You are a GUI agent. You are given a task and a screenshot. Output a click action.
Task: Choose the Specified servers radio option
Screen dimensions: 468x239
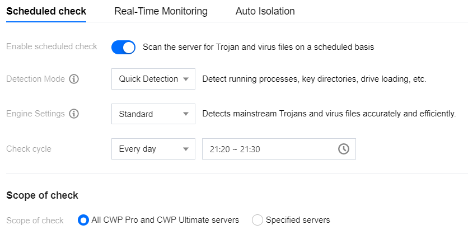pyautogui.click(x=258, y=220)
